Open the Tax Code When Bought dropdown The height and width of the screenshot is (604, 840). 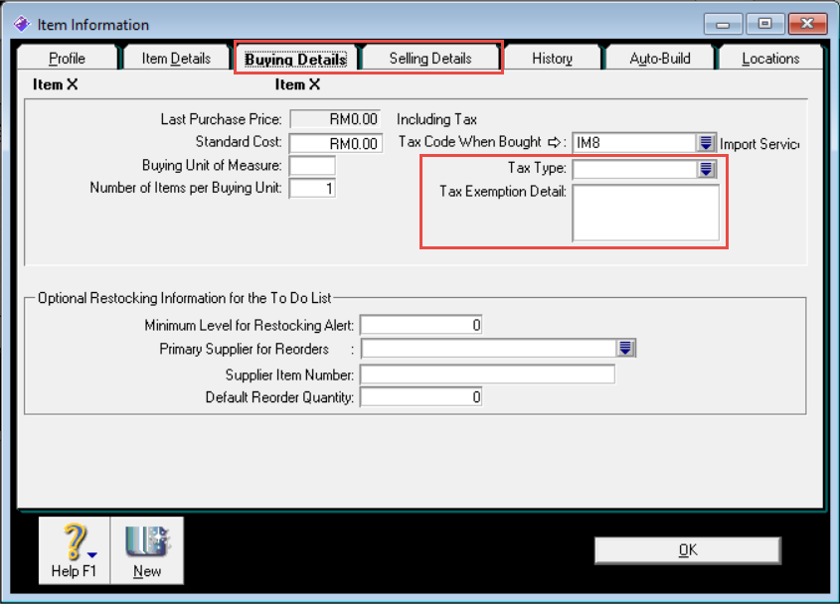706,143
